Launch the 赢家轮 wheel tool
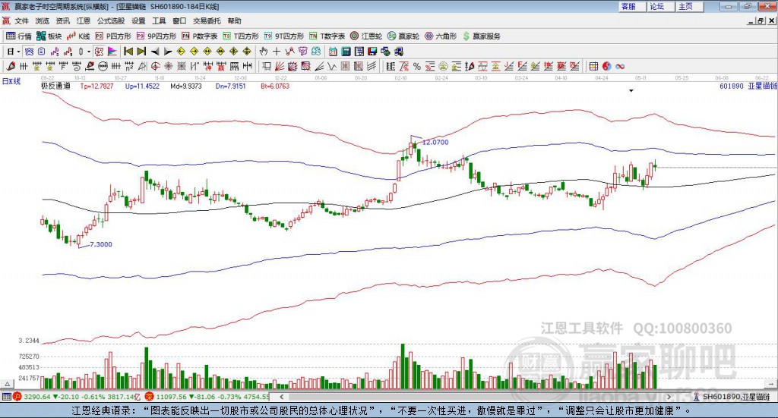 pyautogui.click(x=403, y=36)
